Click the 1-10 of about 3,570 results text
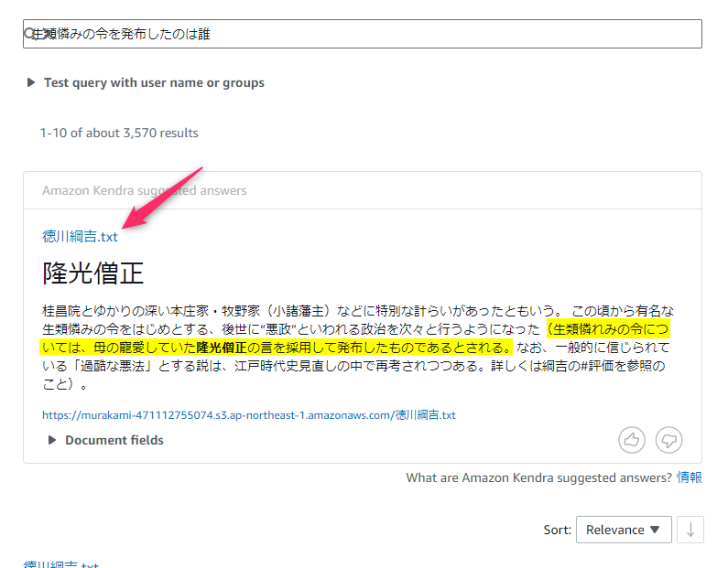The height and width of the screenshot is (568, 728). (119, 133)
